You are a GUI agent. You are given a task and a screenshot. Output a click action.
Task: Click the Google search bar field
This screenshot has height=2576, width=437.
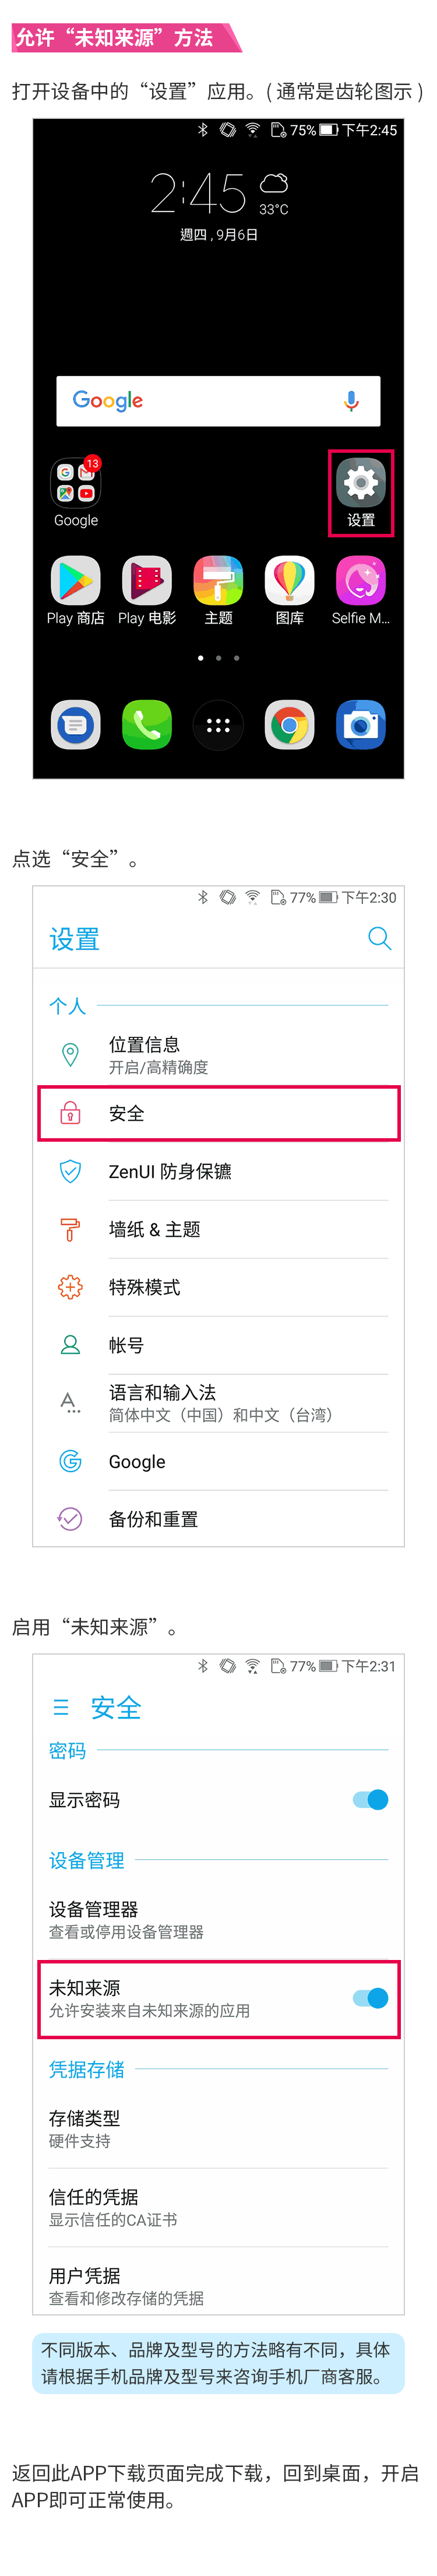[x=200, y=401]
